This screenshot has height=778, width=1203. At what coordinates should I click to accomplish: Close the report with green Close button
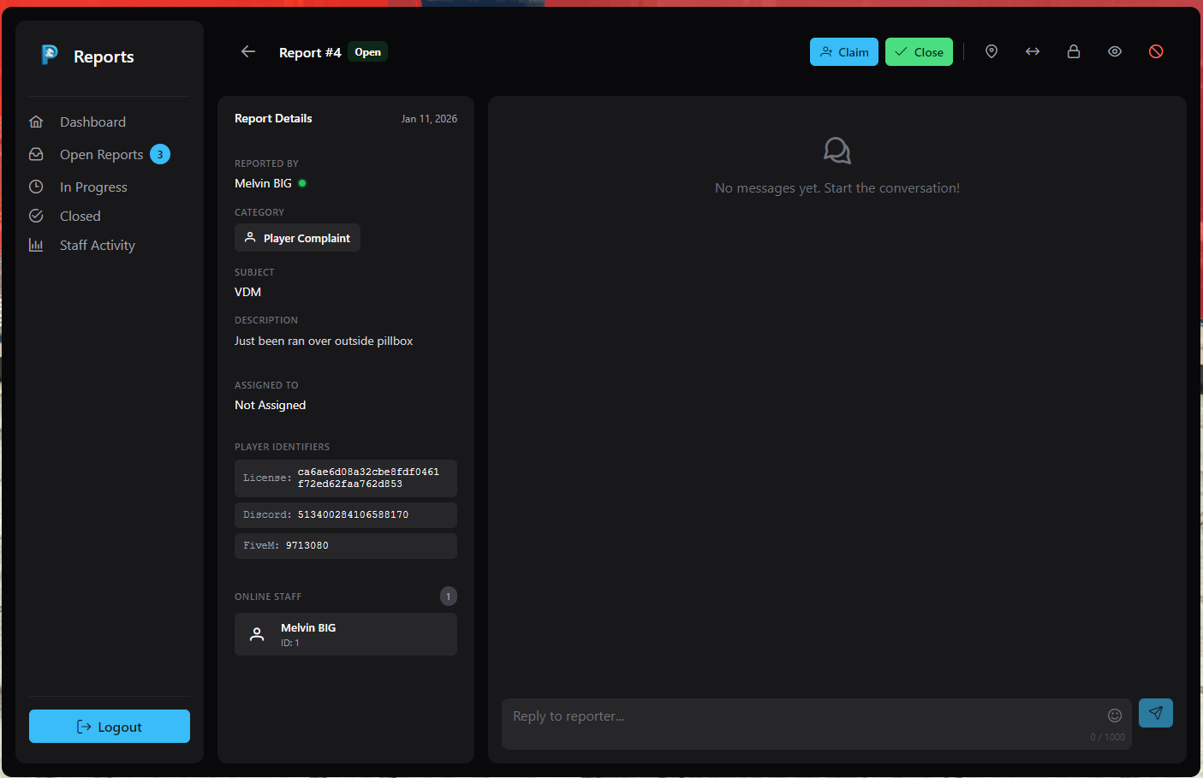click(919, 52)
